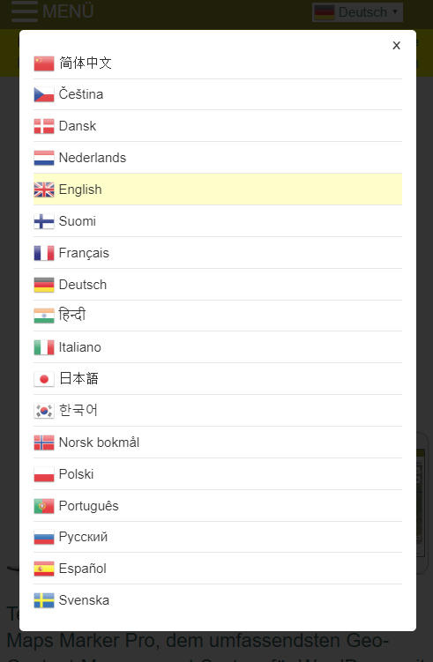Viewport: 433px width, 662px height.
Task: Click the Swedish flag icon
Action: click(x=44, y=600)
